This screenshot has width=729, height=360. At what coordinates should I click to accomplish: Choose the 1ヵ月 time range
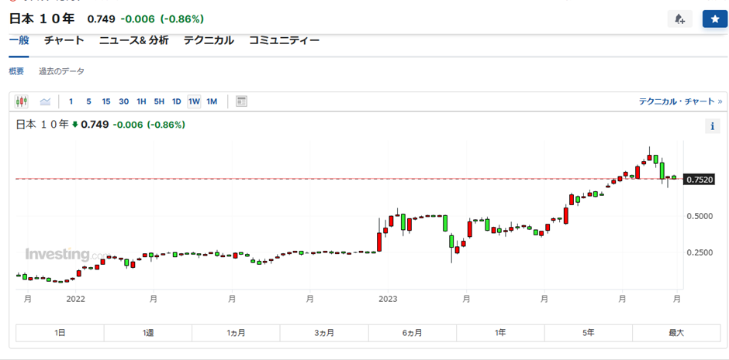(x=236, y=333)
